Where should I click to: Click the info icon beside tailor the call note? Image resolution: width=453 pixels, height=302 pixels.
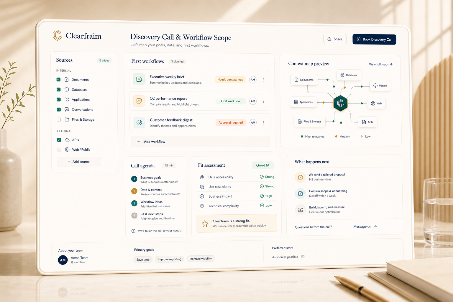coord(133,231)
